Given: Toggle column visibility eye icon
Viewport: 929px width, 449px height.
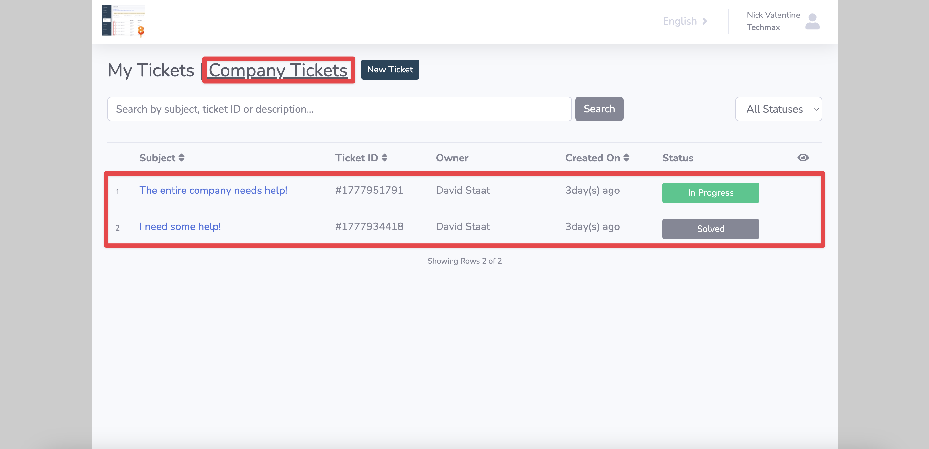Looking at the screenshot, I should [803, 158].
